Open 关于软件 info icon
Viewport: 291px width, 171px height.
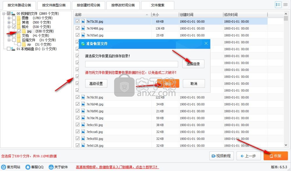51,167
